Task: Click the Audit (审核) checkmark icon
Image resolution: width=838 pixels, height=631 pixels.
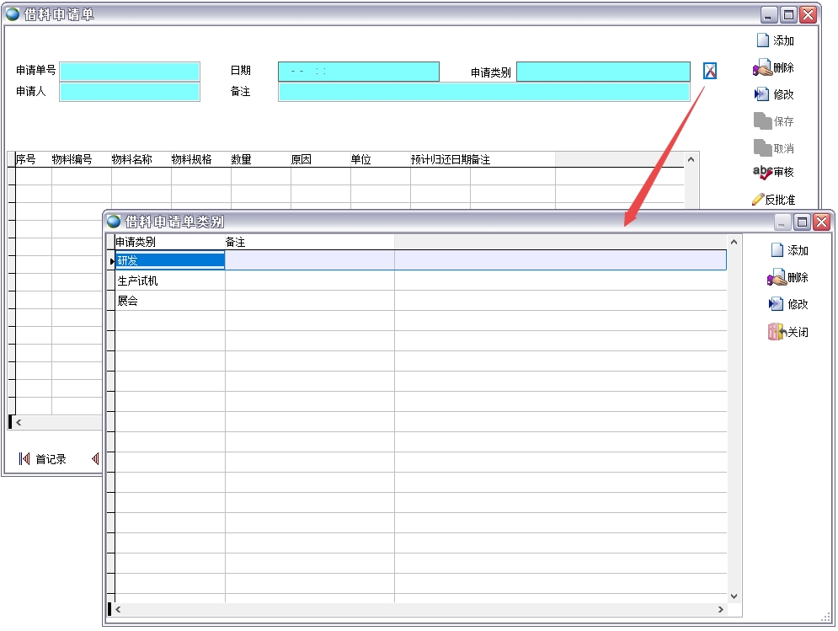Action: tap(762, 173)
